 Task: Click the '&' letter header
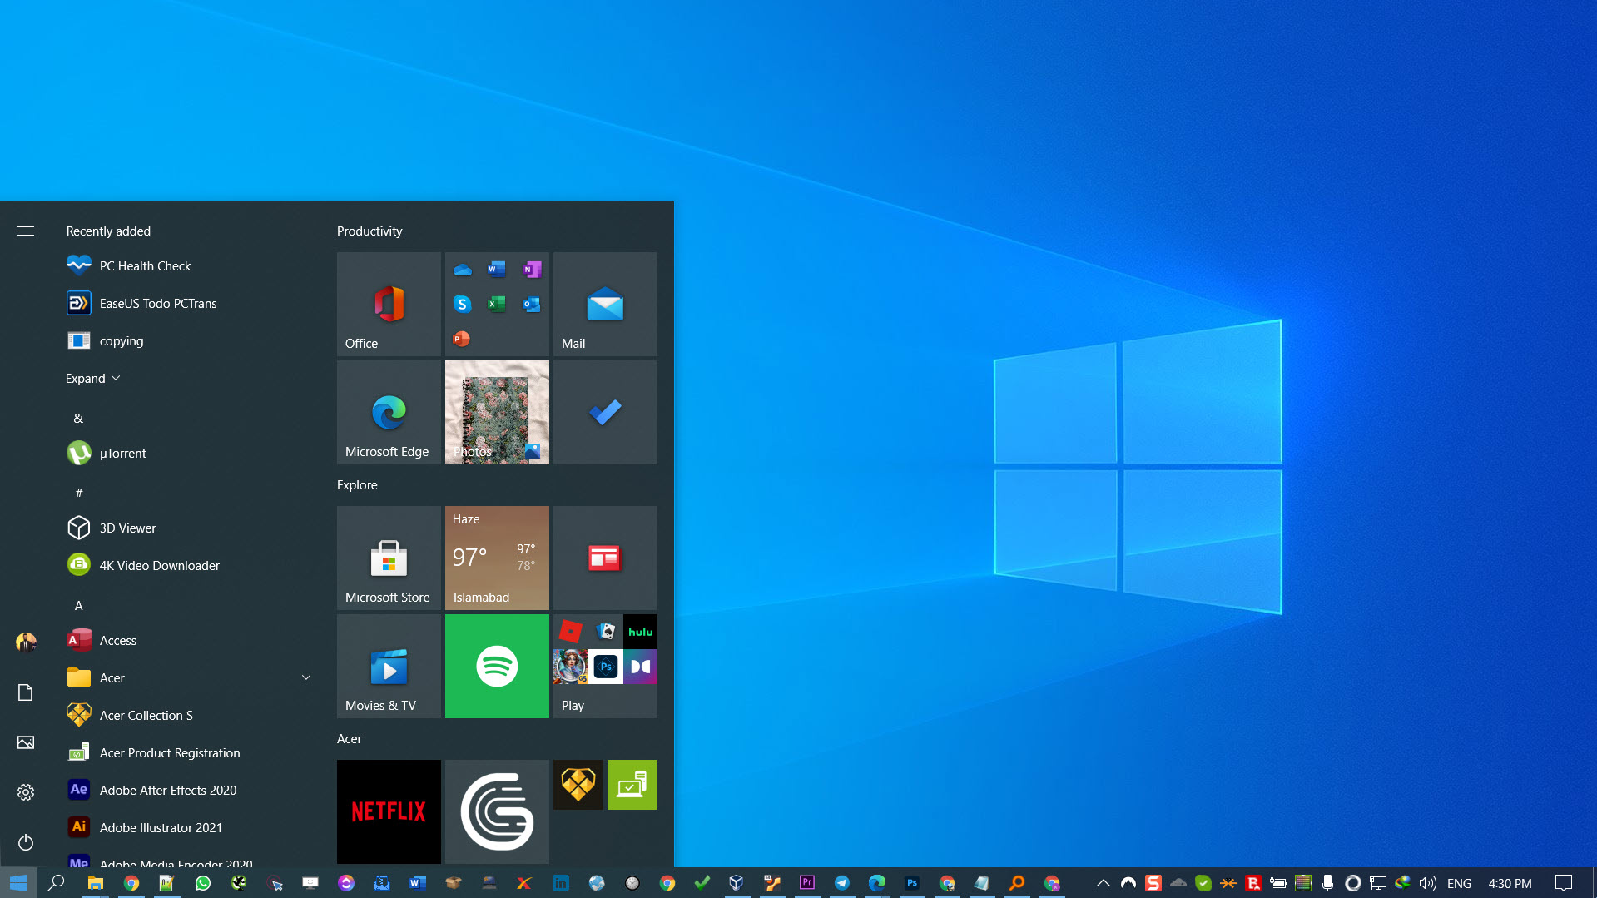(x=78, y=419)
